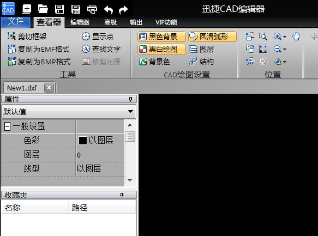Switch to the 查看器 tab
The width and height of the screenshot is (318, 236).
pos(49,22)
